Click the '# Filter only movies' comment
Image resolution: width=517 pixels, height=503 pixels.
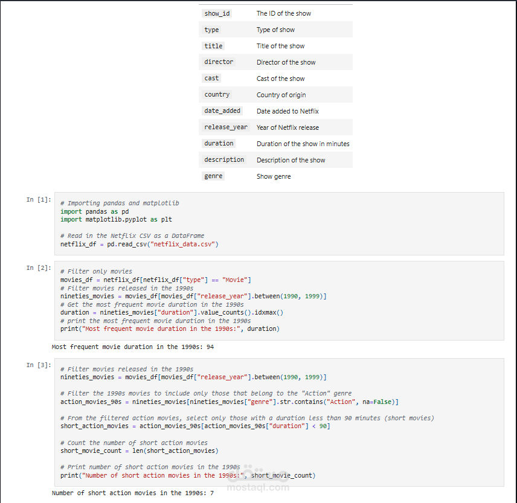click(x=96, y=271)
